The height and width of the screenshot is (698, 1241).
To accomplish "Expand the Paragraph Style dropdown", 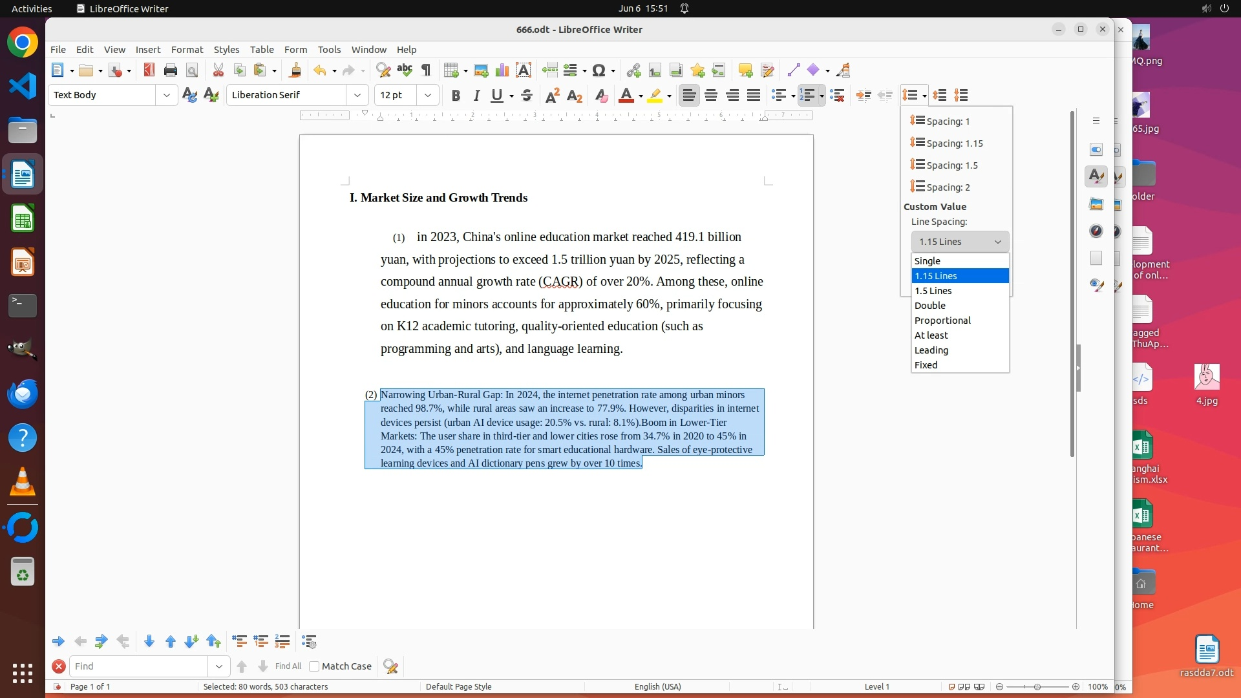I will click(167, 95).
